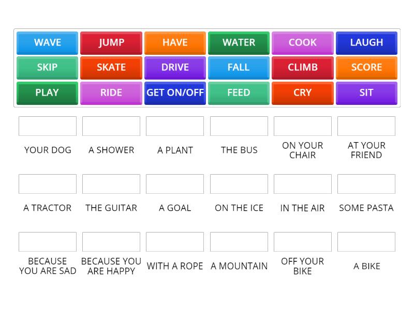This screenshot has width=414, height=310.
Task: Select the empty slot above THE BUS
Action: (239, 126)
